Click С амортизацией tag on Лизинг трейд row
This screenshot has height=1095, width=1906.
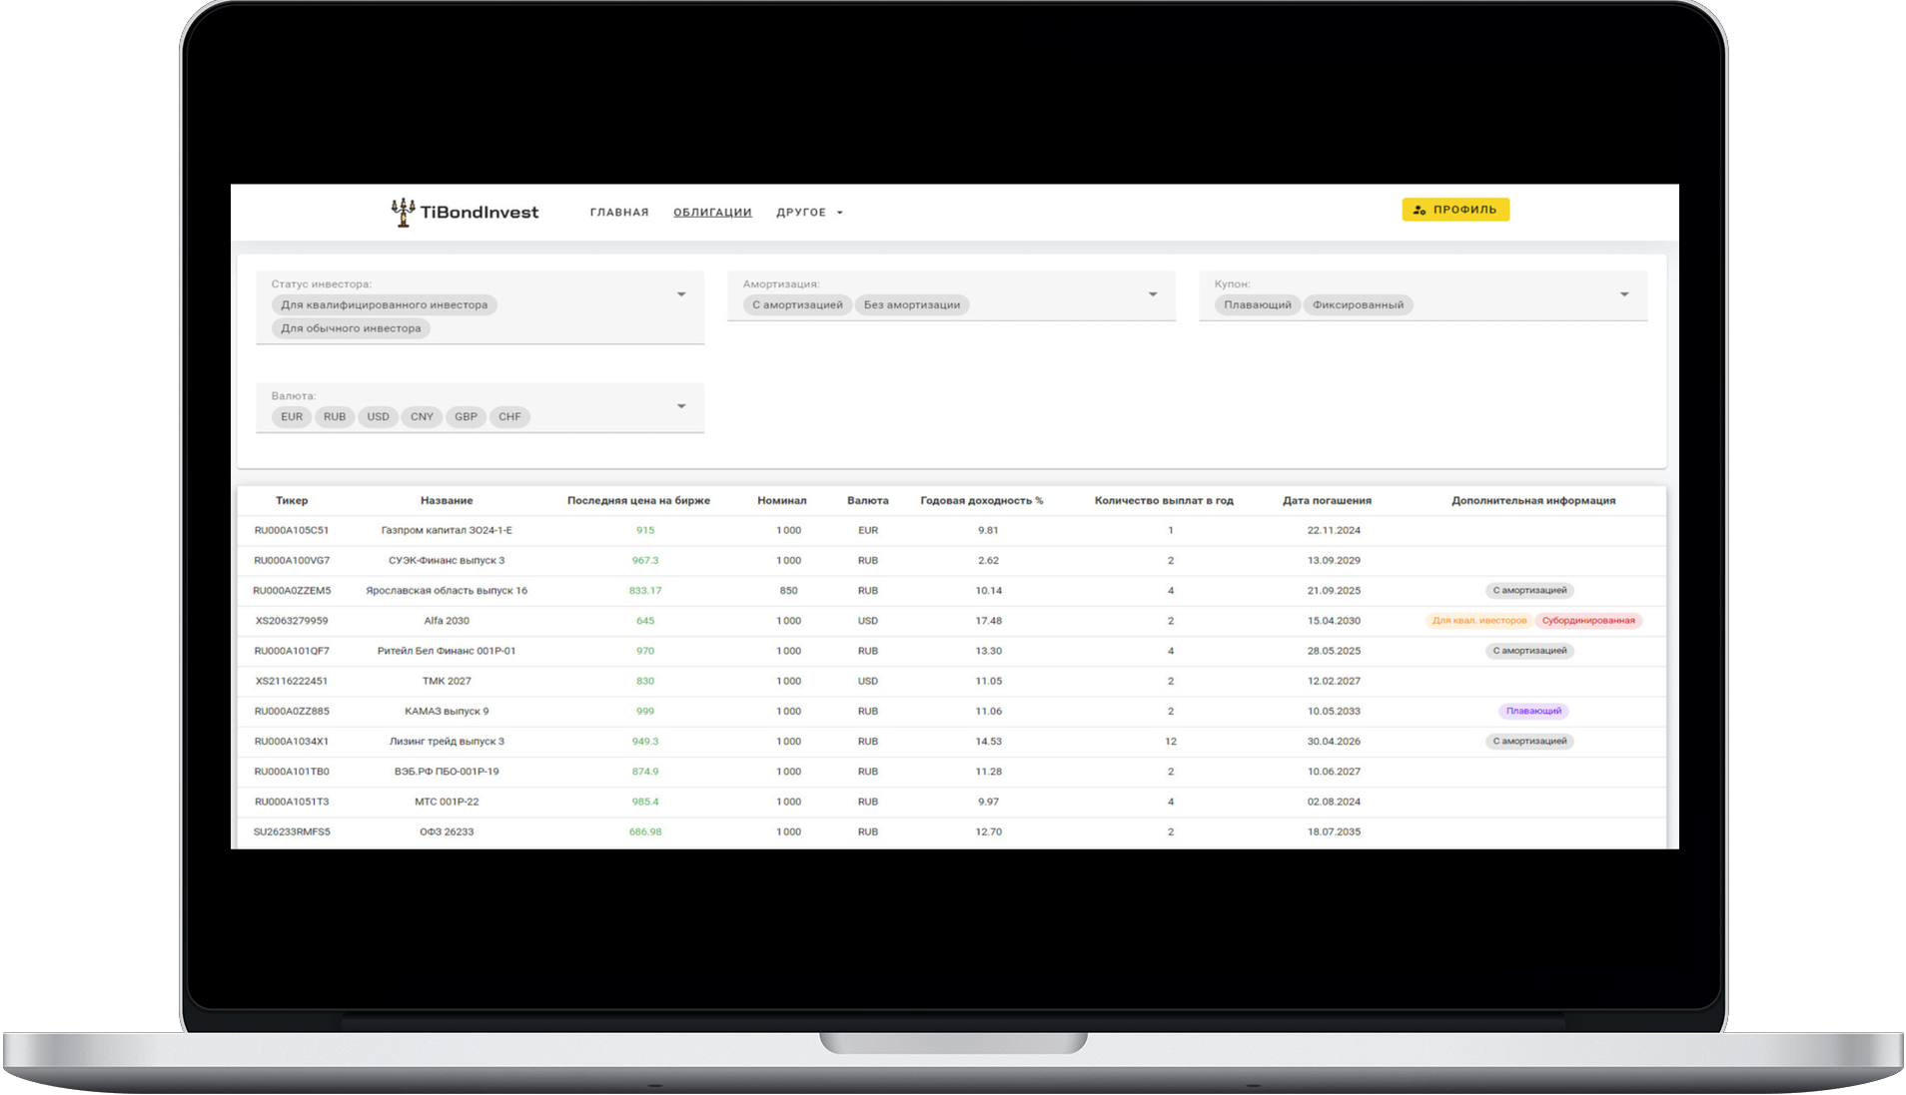coord(1529,742)
